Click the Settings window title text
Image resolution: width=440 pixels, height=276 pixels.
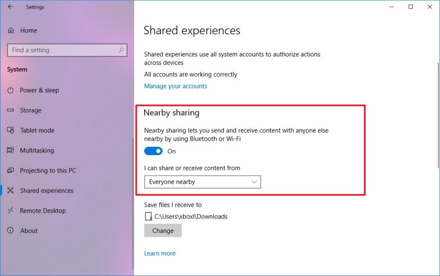coord(35,7)
